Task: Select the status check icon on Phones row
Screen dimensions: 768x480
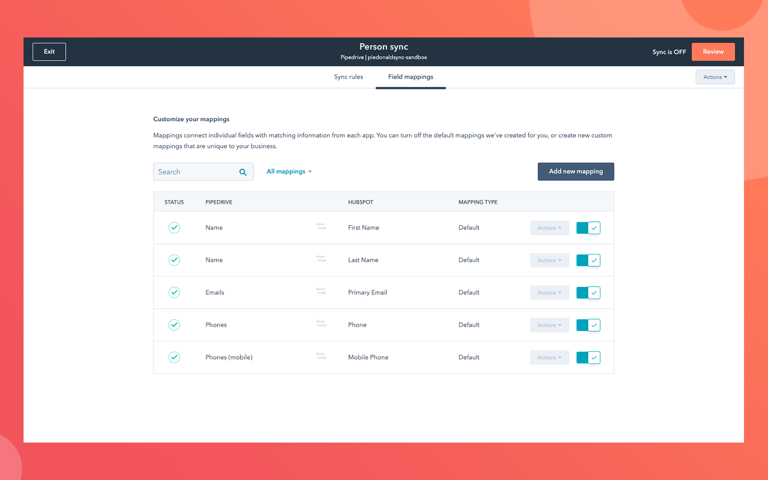Action: coord(174,325)
